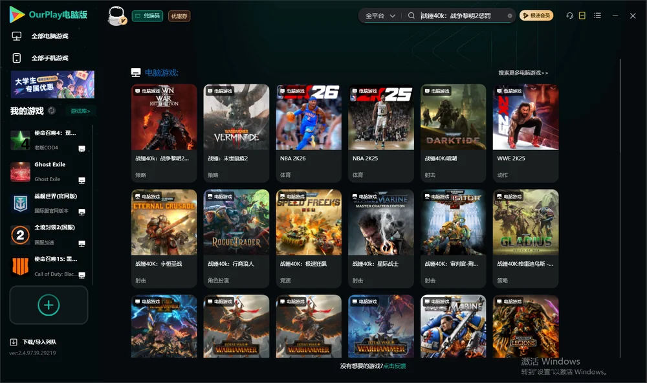Click the OurPlay logo icon

[x=17, y=14]
